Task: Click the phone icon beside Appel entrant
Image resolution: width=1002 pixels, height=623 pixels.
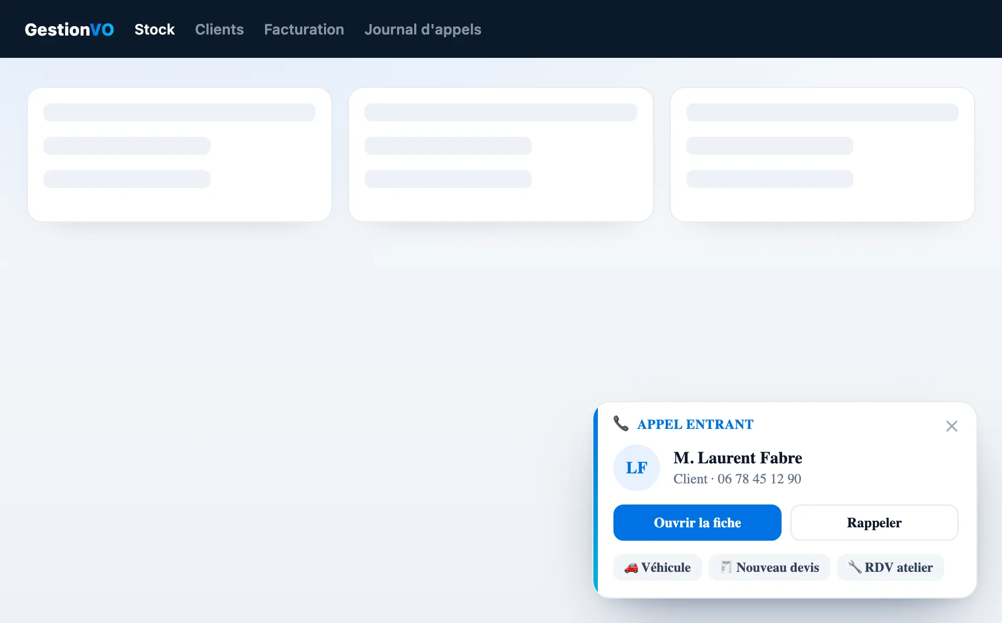Action: [621, 424]
